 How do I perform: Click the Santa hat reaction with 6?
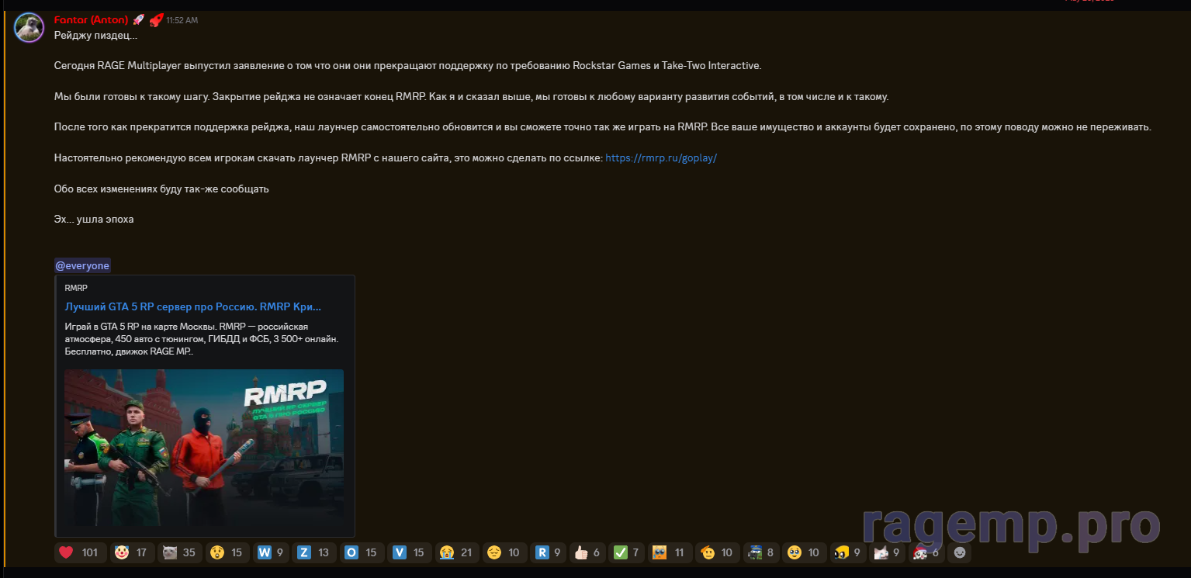[926, 552]
